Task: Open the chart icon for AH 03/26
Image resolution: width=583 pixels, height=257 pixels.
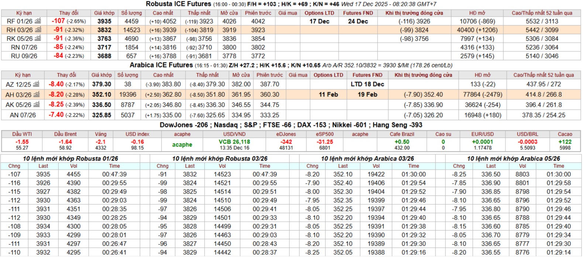Action: pos(37,95)
